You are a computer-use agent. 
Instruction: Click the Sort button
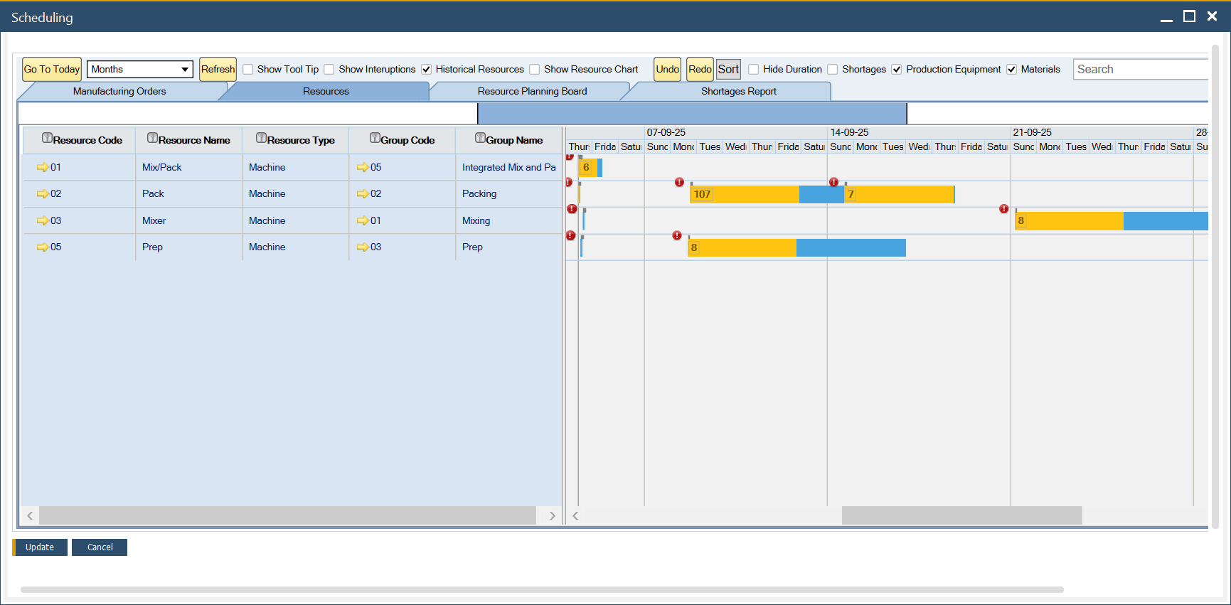pyautogui.click(x=728, y=69)
